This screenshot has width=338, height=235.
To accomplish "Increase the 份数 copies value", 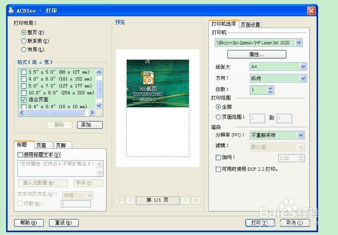I will point(270,88).
